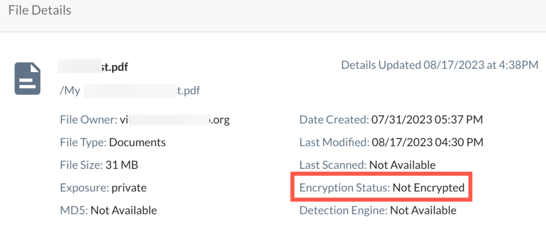
Task: Click the Detection Engine label
Action: [343, 210]
